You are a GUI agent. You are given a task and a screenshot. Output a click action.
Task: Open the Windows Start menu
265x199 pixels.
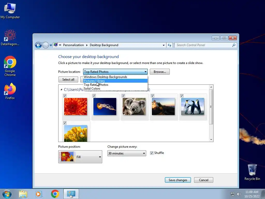(7, 194)
